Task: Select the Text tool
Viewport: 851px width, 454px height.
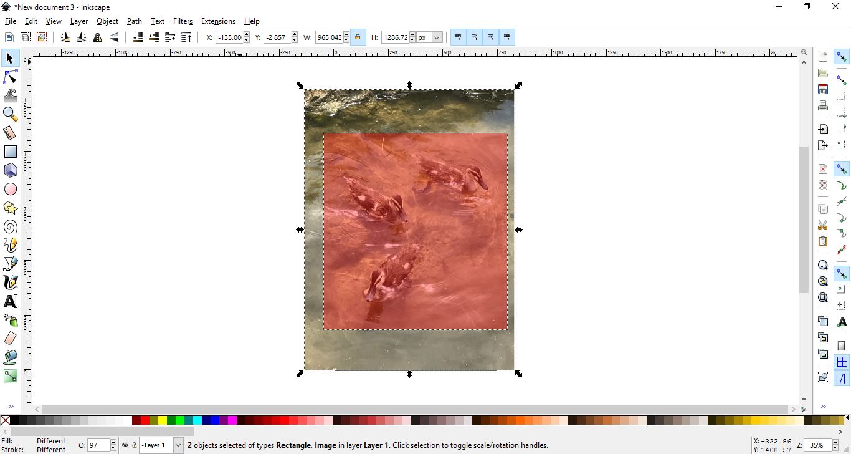Action: click(x=11, y=301)
